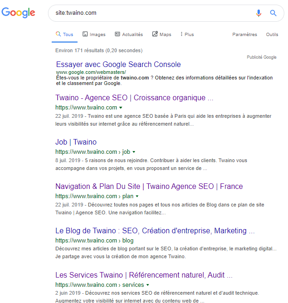Click the Google logo

point(18,12)
